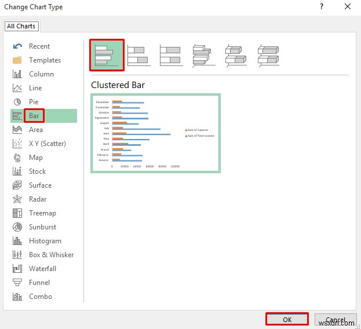The width and height of the screenshot is (361, 329).
Task: Choose the Combo label in chart list
Action: pyautogui.click(x=41, y=297)
